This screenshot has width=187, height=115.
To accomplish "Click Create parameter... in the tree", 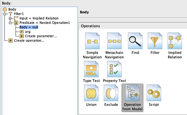I will 41,36.
